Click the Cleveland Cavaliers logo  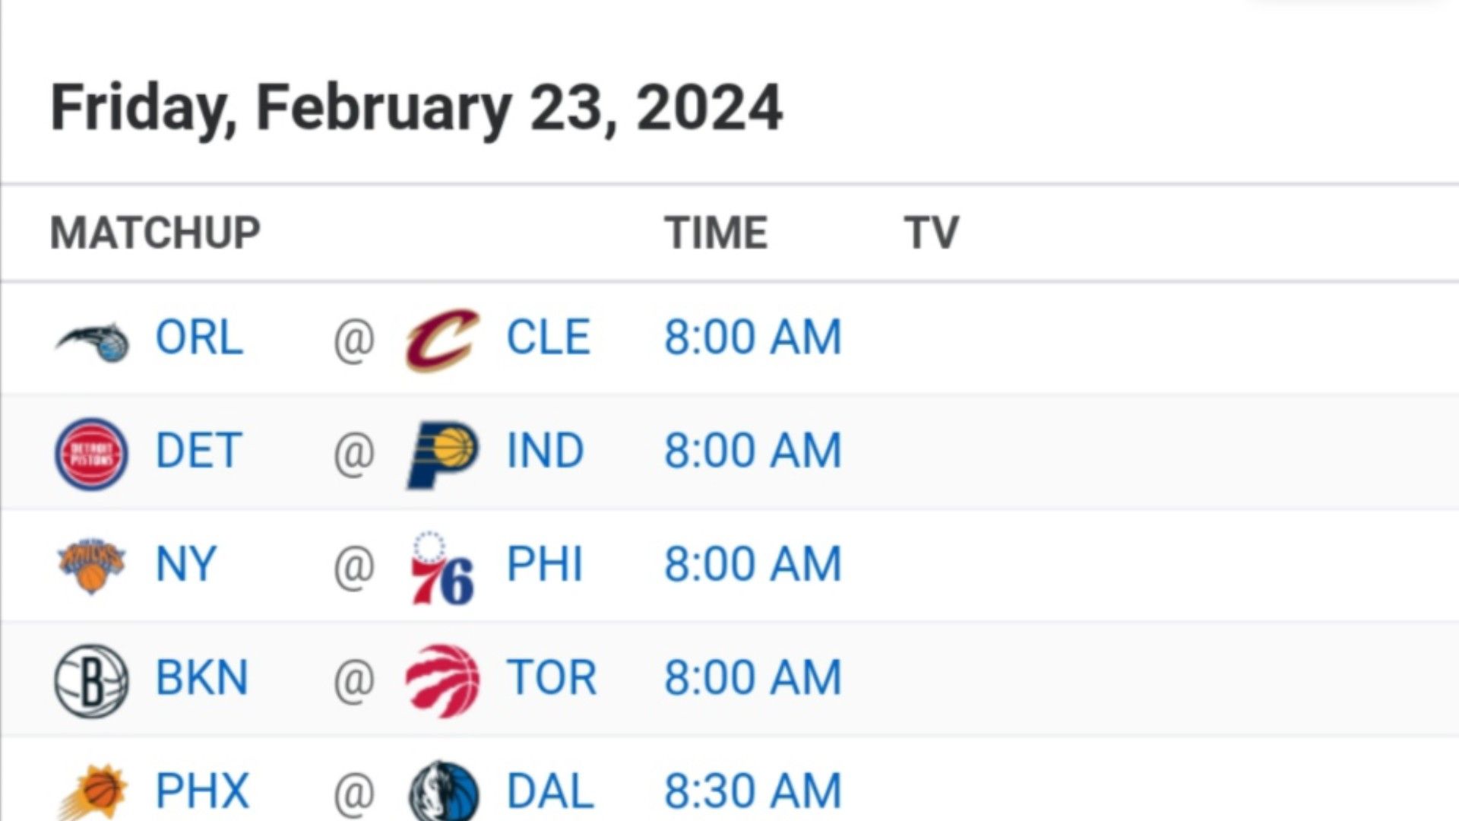coord(442,339)
